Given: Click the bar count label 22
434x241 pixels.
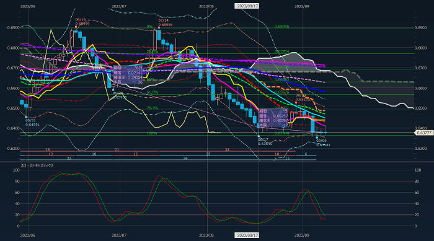Looking at the screenshot, I should pyautogui.click(x=69, y=158).
